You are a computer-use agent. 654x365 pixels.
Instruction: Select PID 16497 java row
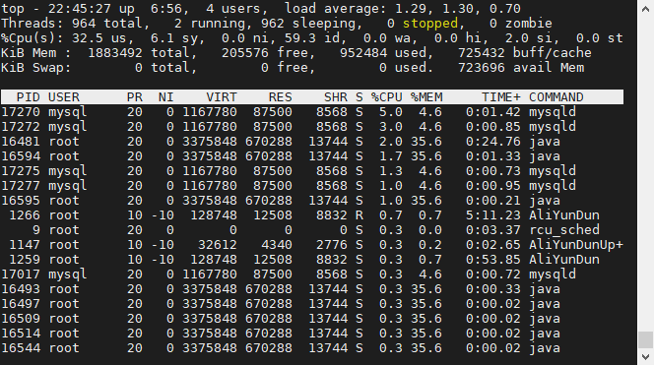312,304
